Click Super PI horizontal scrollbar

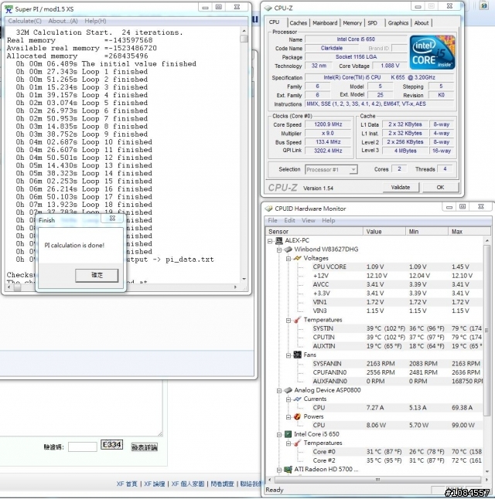pyautogui.click(x=123, y=287)
